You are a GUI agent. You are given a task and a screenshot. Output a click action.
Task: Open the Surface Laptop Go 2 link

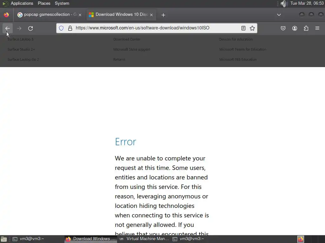click(x=23, y=59)
